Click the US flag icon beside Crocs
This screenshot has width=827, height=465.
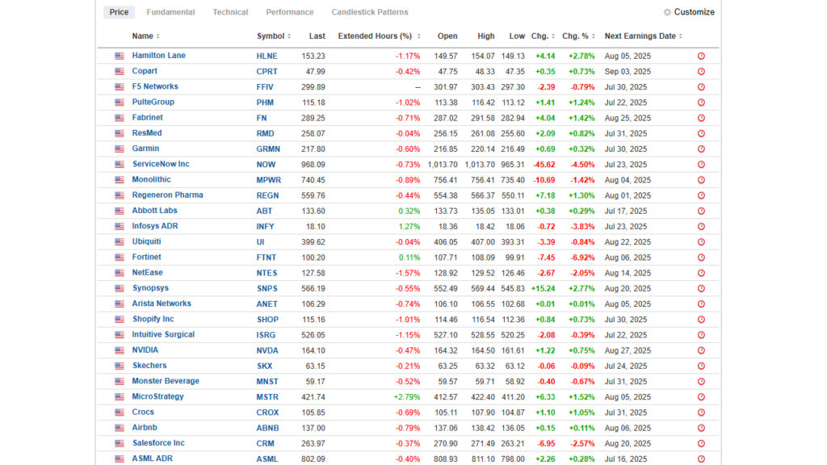pos(120,413)
